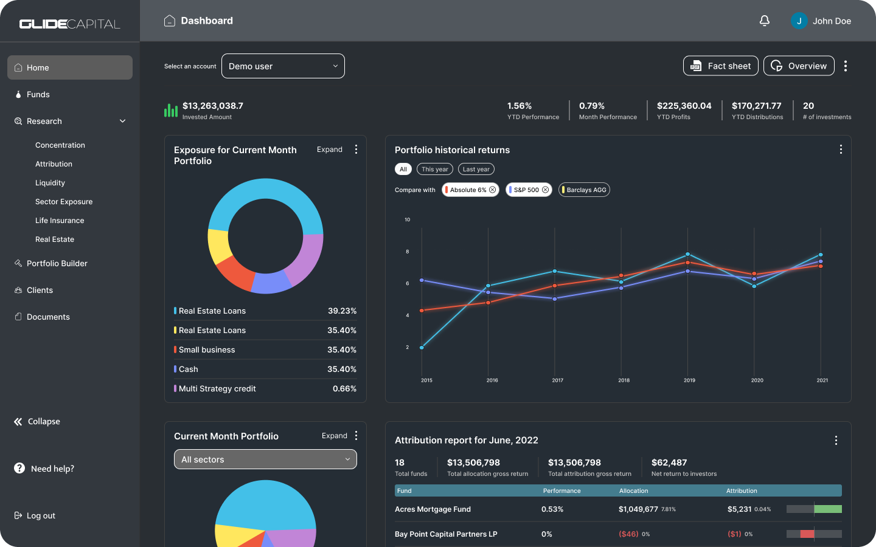Screen dimensions: 876x547
Task: Click the Clients briefcase icon
Action: (x=18, y=290)
